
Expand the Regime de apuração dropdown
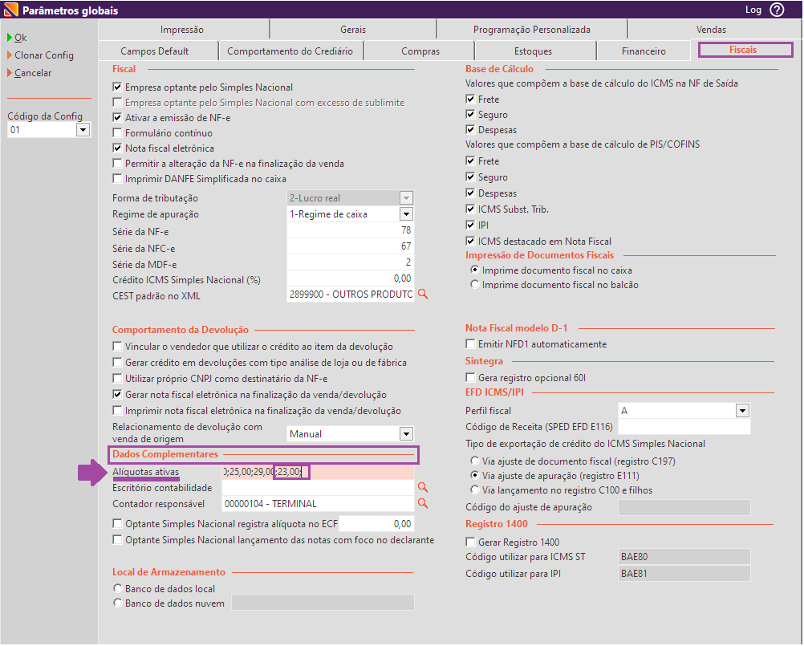pyautogui.click(x=406, y=213)
